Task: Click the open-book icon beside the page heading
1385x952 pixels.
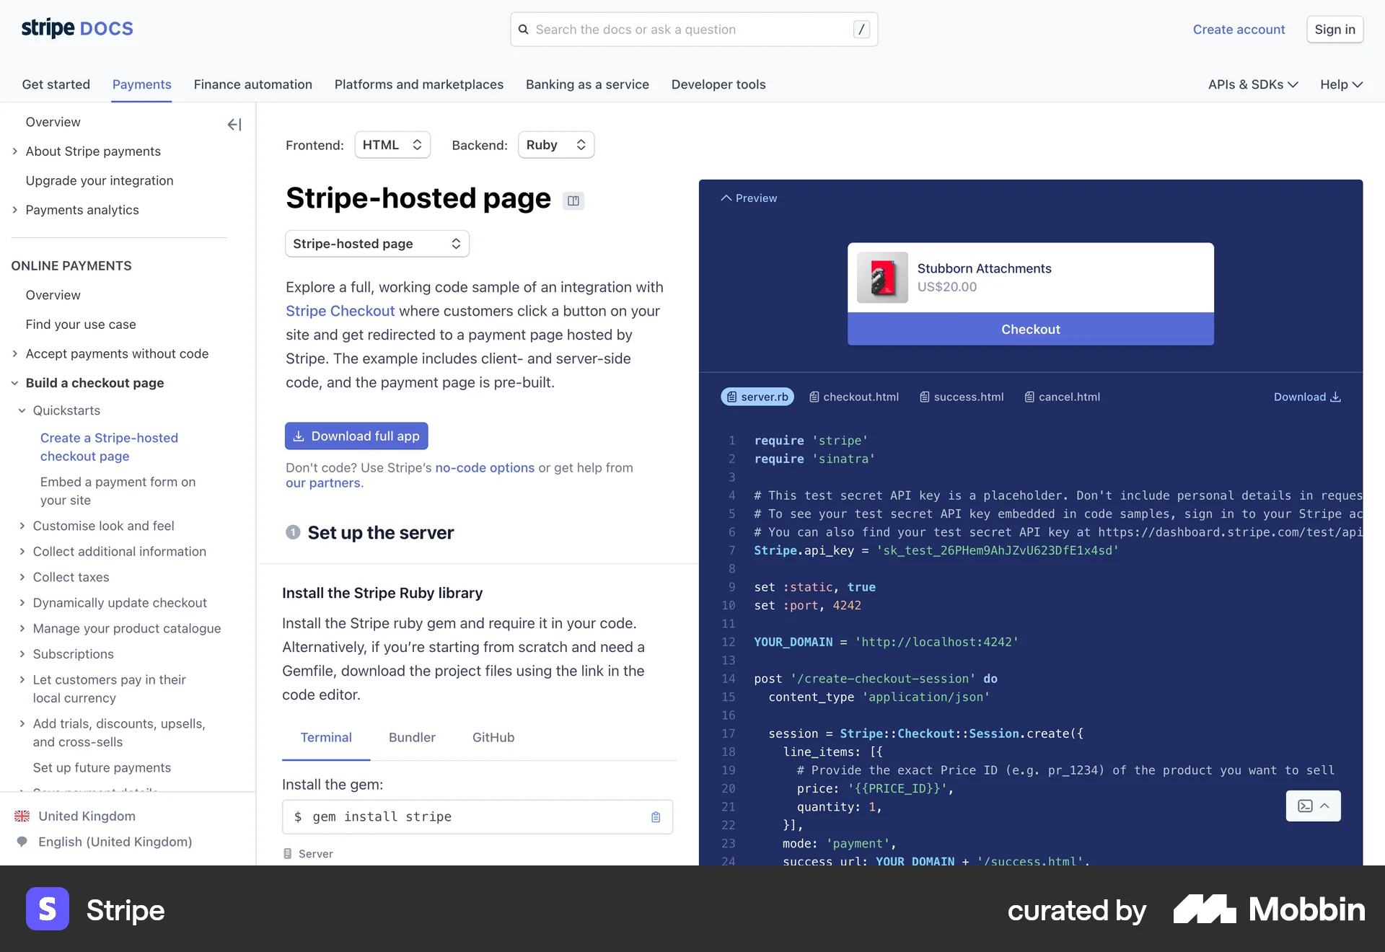Action: click(573, 200)
